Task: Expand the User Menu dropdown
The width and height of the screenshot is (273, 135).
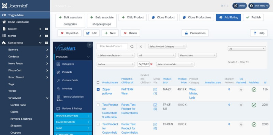Action: coord(259,6)
